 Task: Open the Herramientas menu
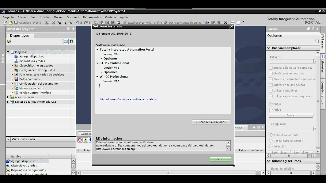[92, 17]
